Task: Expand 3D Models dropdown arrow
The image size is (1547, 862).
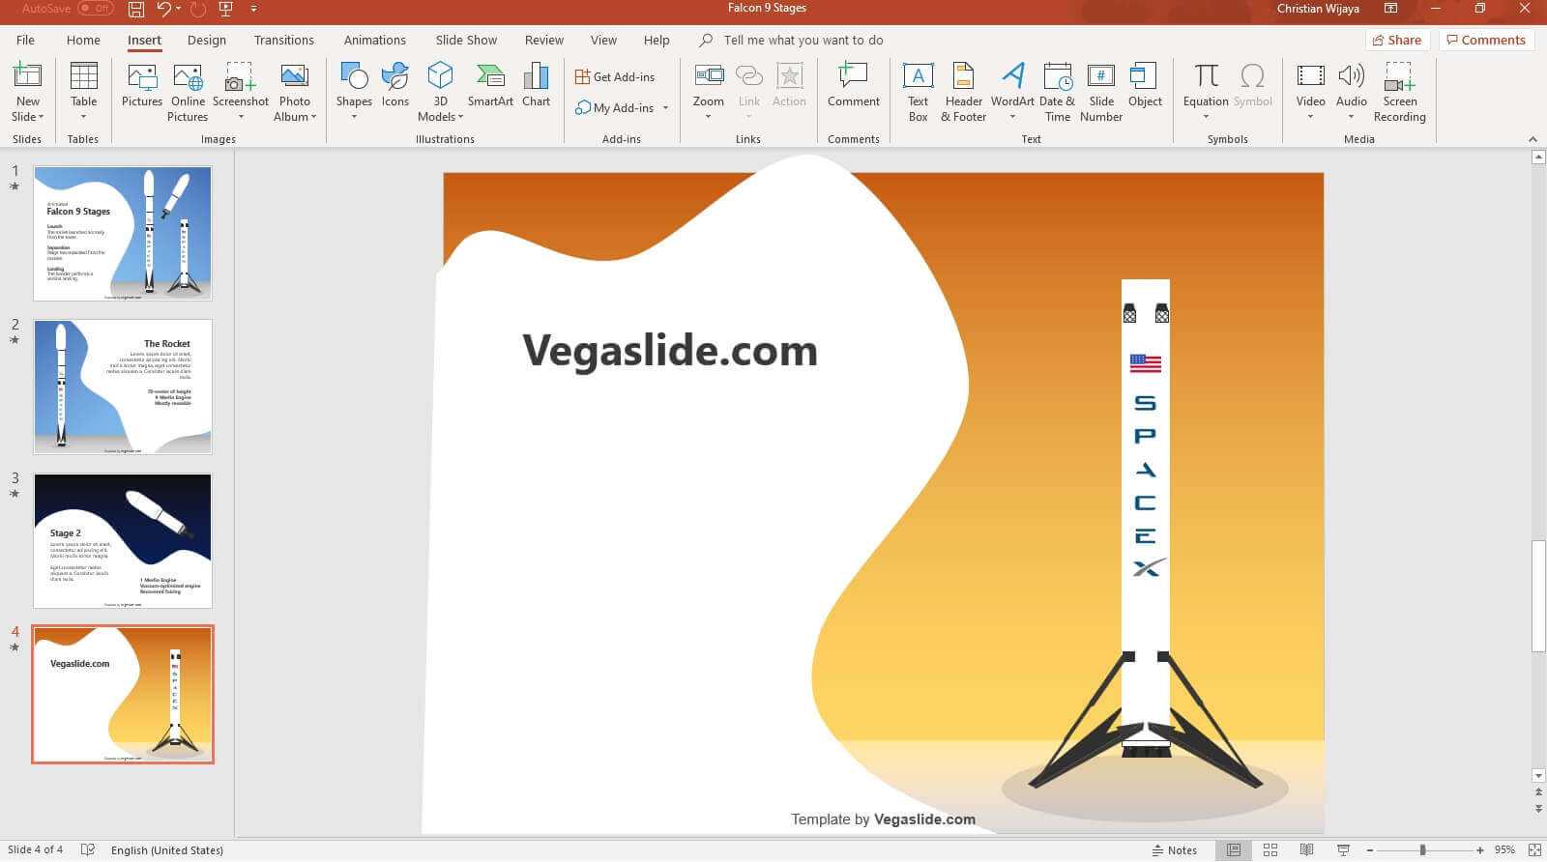Action: [460, 117]
